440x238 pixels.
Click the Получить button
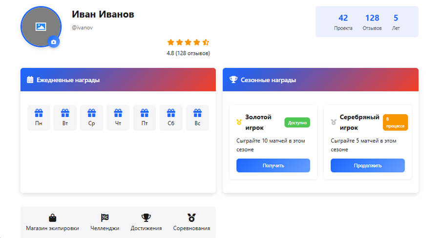coord(273,166)
